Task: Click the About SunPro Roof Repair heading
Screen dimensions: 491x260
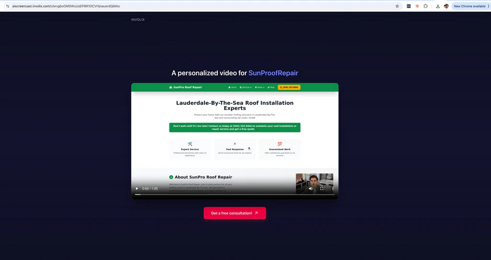Action: (203, 177)
